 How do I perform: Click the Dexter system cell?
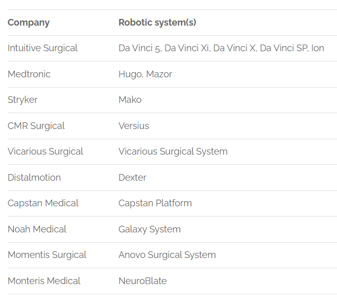click(132, 178)
